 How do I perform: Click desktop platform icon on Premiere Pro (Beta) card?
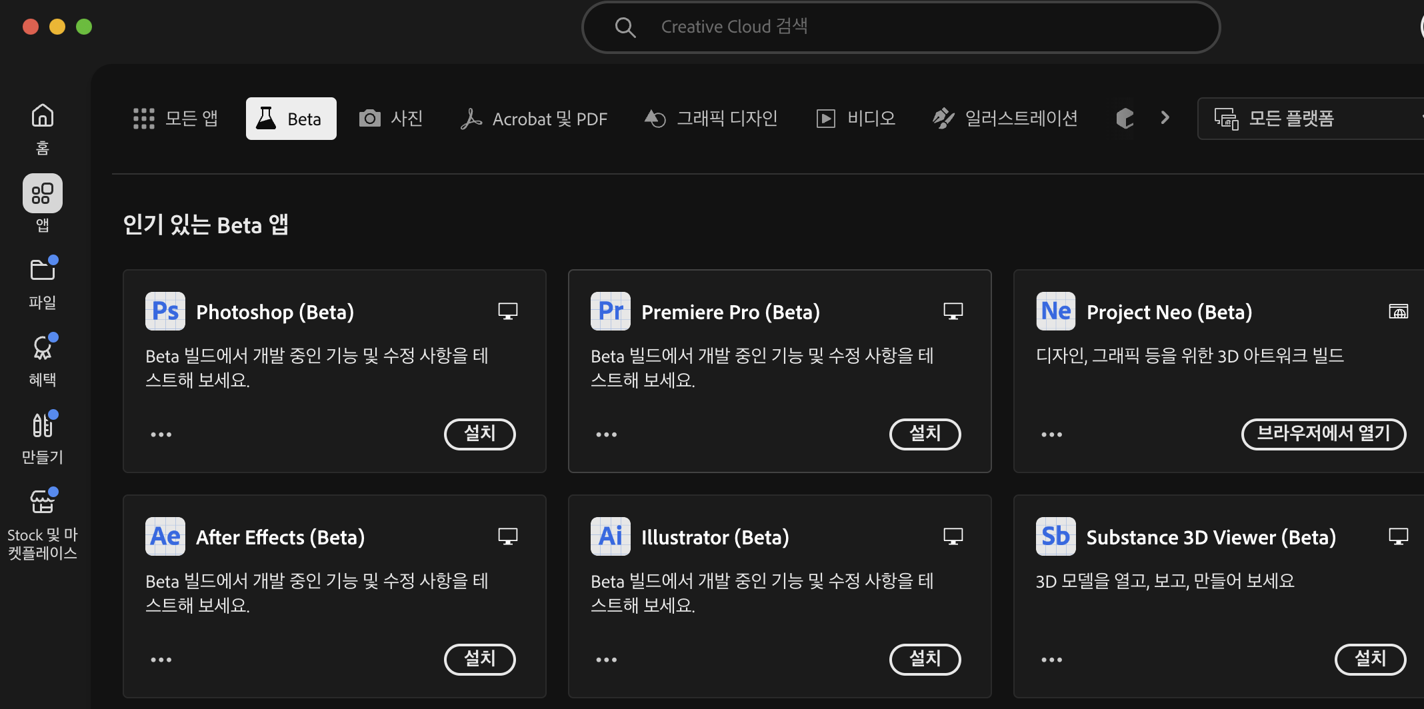click(x=953, y=311)
